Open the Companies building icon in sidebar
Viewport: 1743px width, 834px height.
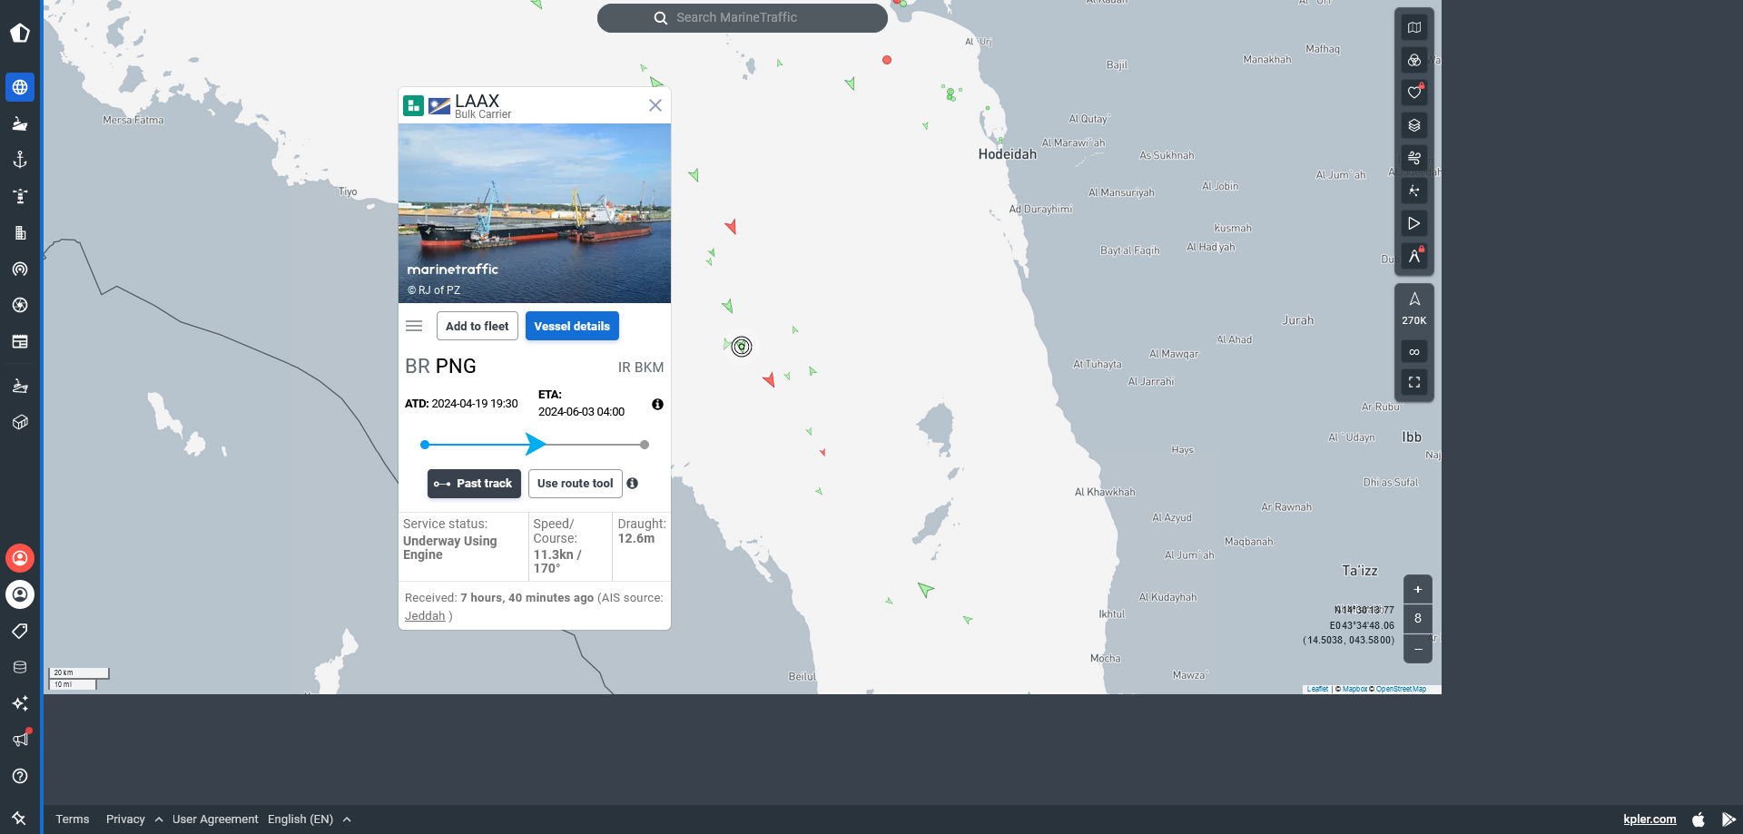(20, 232)
